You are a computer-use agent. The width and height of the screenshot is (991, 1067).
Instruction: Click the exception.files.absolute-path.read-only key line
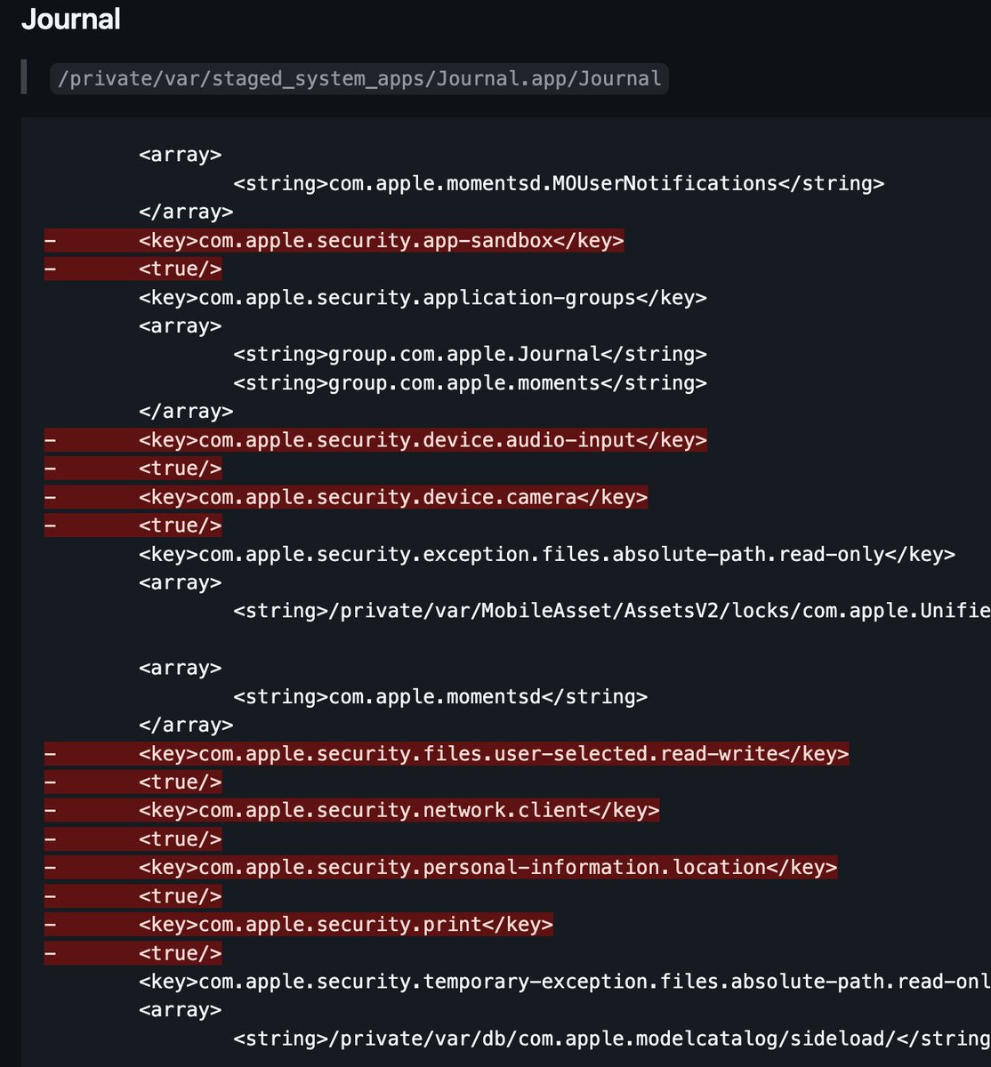(547, 554)
